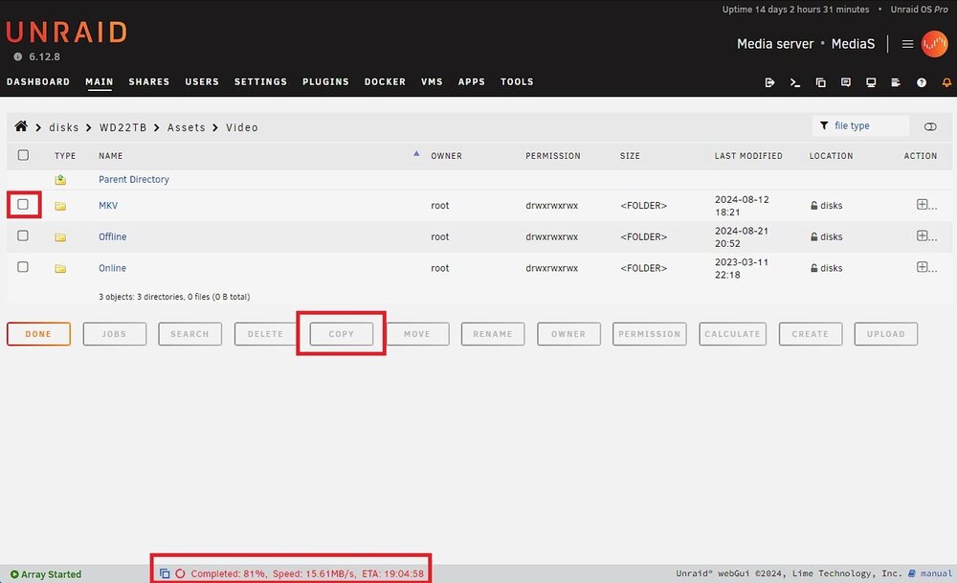Image resolution: width=957 pixels, height=583 pixels.
Task: Click the 'Assets' breadcrumb link
Action: point(187,127)
